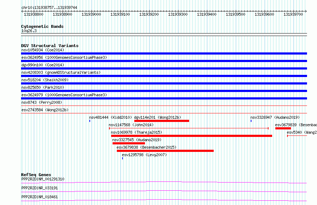Click the small blue nsv3326947 marker
This screenshot has height=205, width=317.
pyautogui.click(x=251, y=121)
